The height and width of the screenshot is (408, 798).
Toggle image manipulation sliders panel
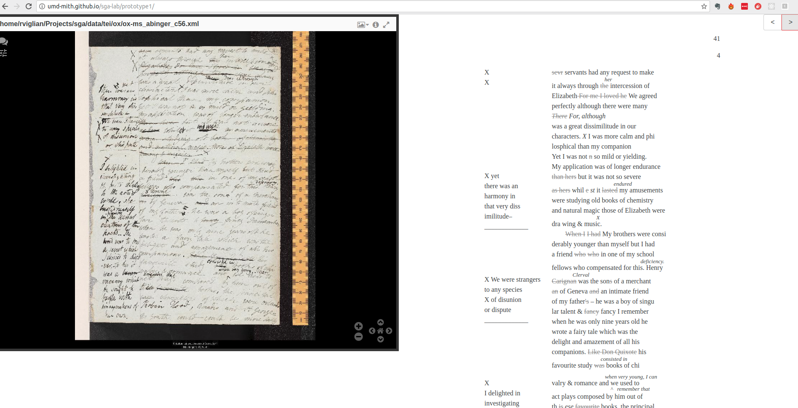tap(3, 53)
